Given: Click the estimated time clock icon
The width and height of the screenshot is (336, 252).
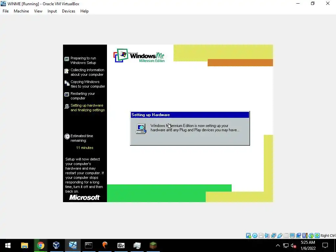Looking at the screenshot, I should click(x=67, y=136).
